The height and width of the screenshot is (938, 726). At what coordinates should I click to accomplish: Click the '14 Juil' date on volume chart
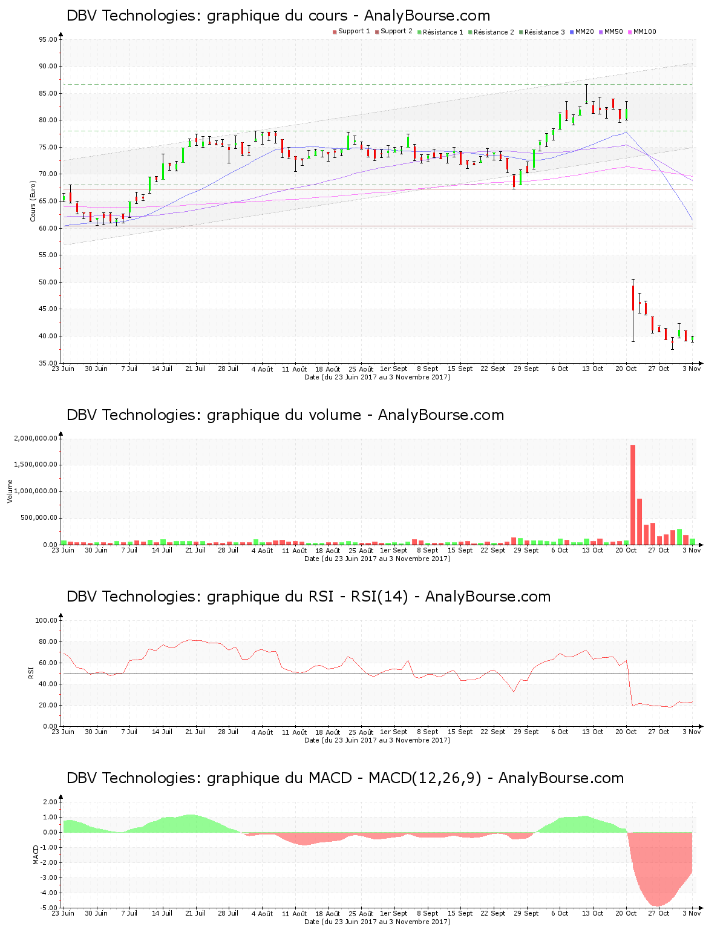point(162,550)
